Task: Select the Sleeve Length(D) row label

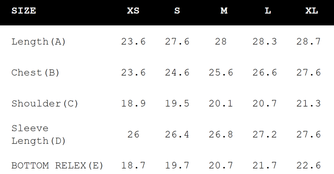Action: (x=38, y=134)
